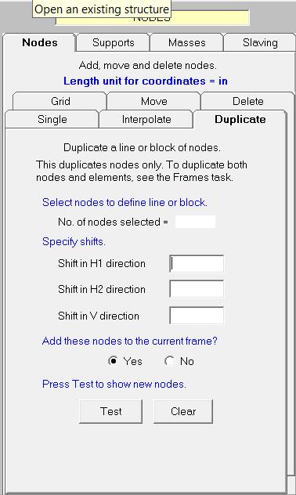This screenshot has height=495, width=296.
Task: Select the Slaving tab
Action: click(x=260, y=42)
